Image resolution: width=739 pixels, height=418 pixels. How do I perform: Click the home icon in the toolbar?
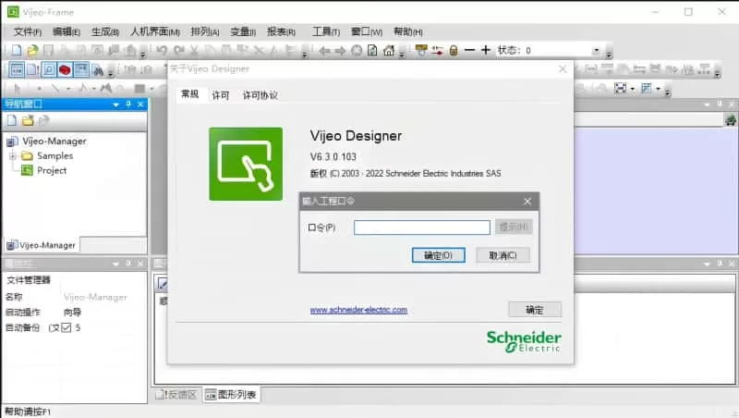point(389,50)
